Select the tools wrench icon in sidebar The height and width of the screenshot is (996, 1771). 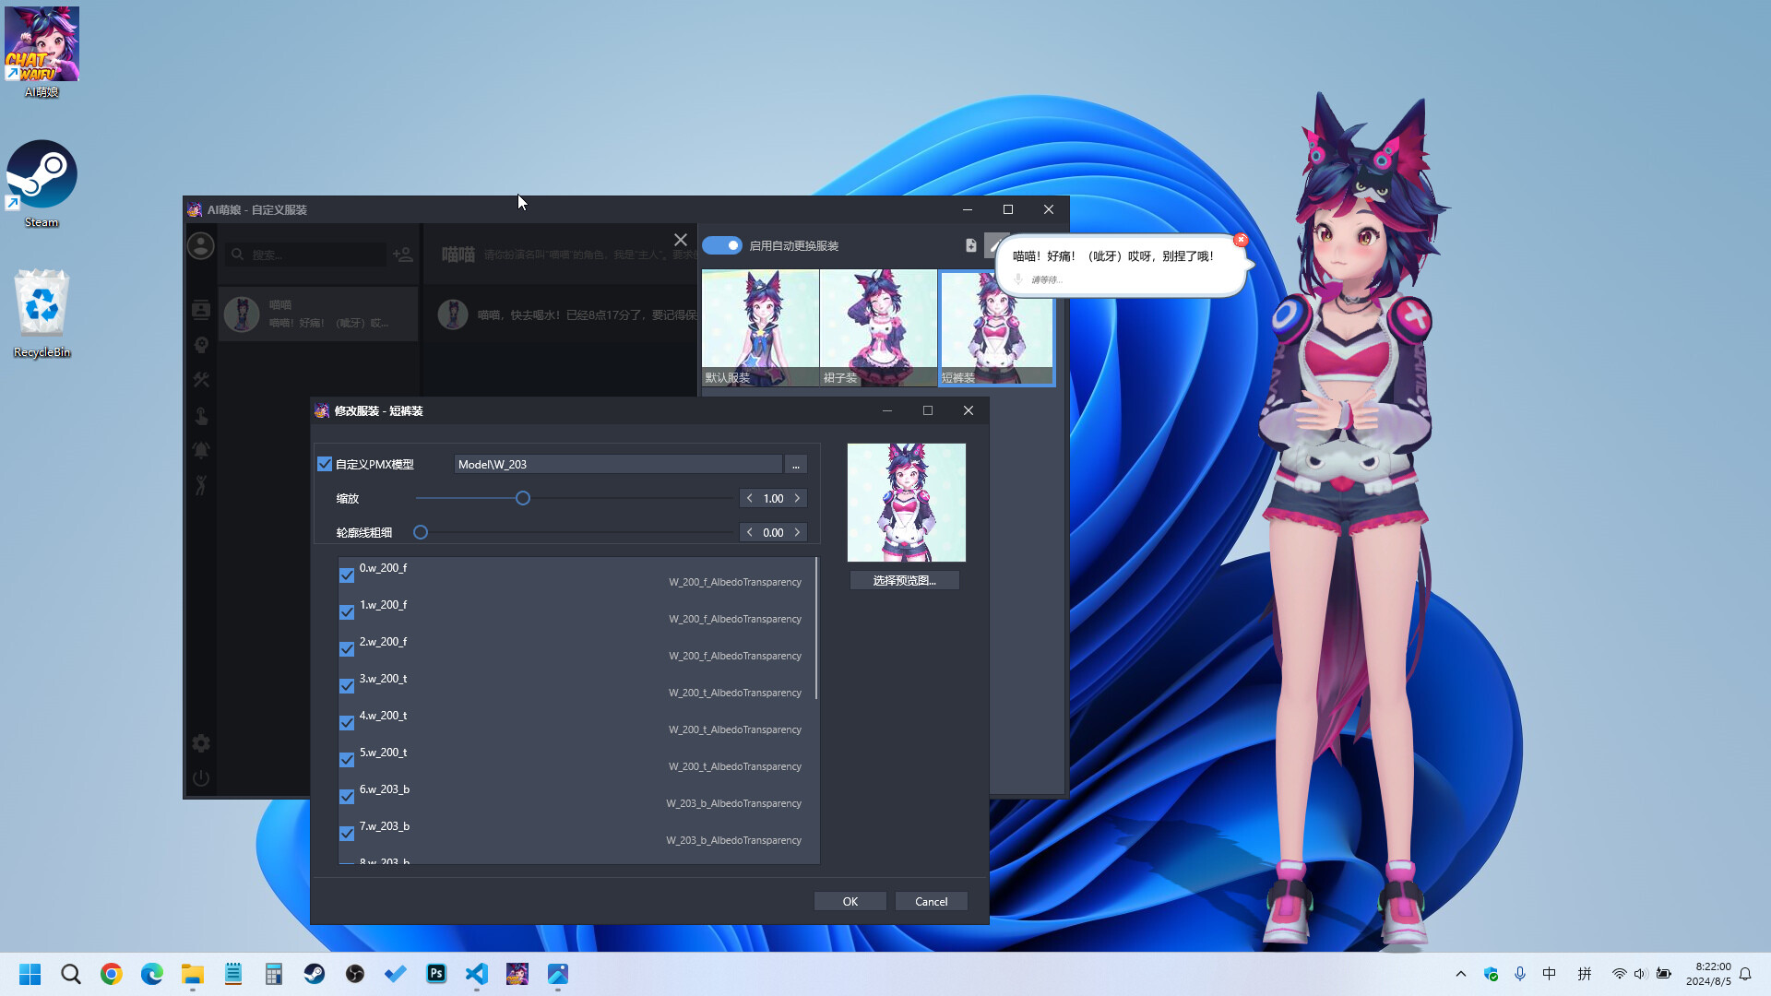tap(201, 379)
